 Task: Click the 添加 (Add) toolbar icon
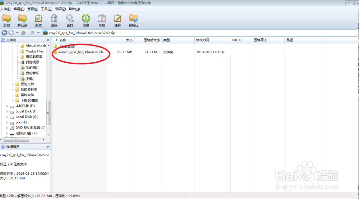coord(6,19)
